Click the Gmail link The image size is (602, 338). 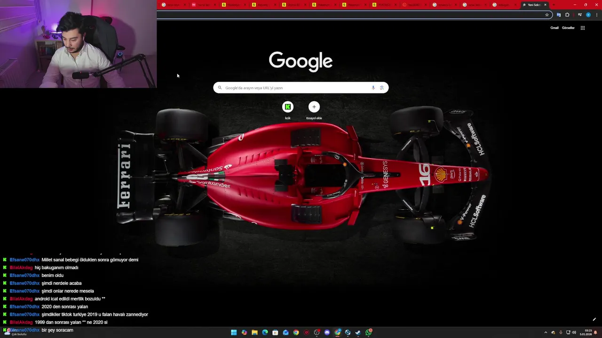pos(554,28)
